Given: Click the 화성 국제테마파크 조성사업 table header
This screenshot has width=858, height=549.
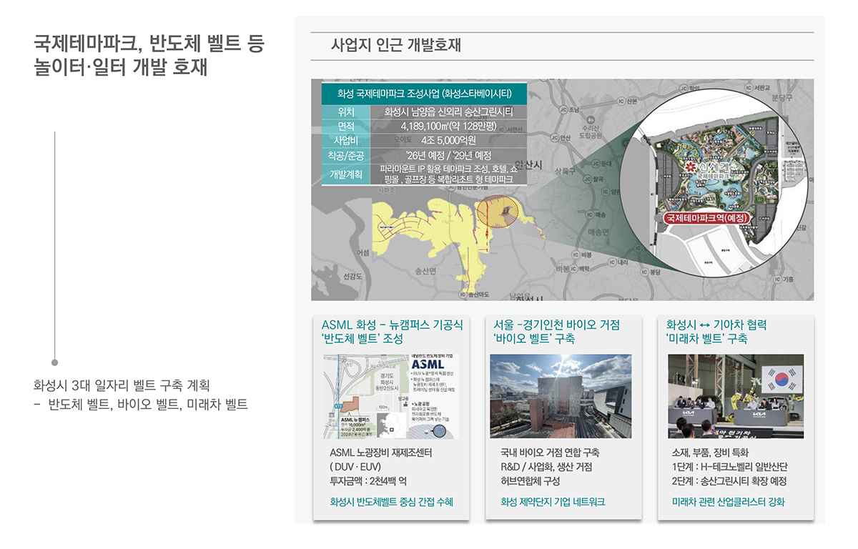Looking at the screenshot, I should click(423, 94).
